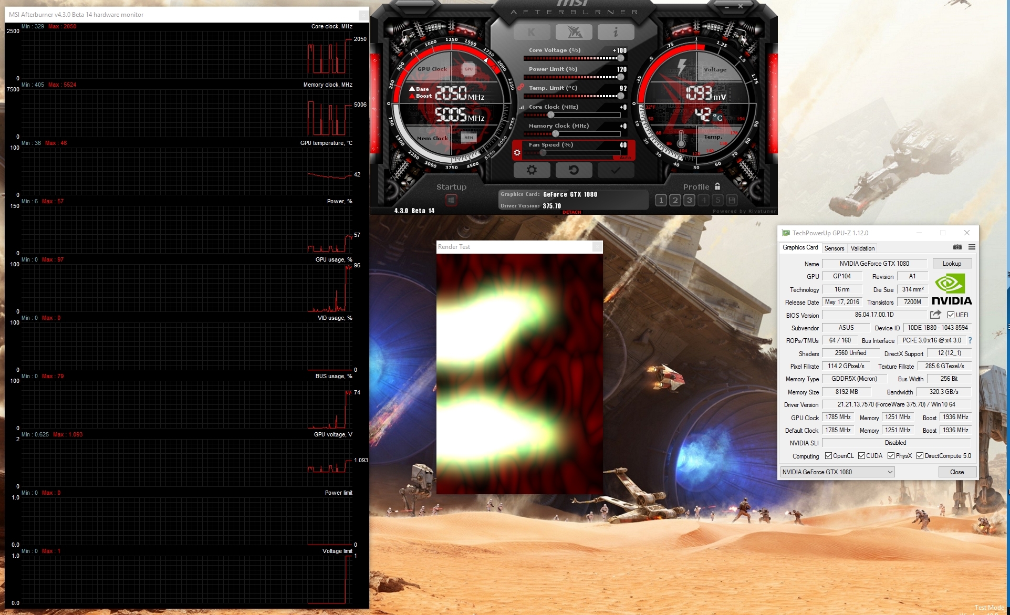Image resolution: width=1010 pixels, height=615 pixels.
Task: Load profile slot 2
Action: (x=675, y=200)
